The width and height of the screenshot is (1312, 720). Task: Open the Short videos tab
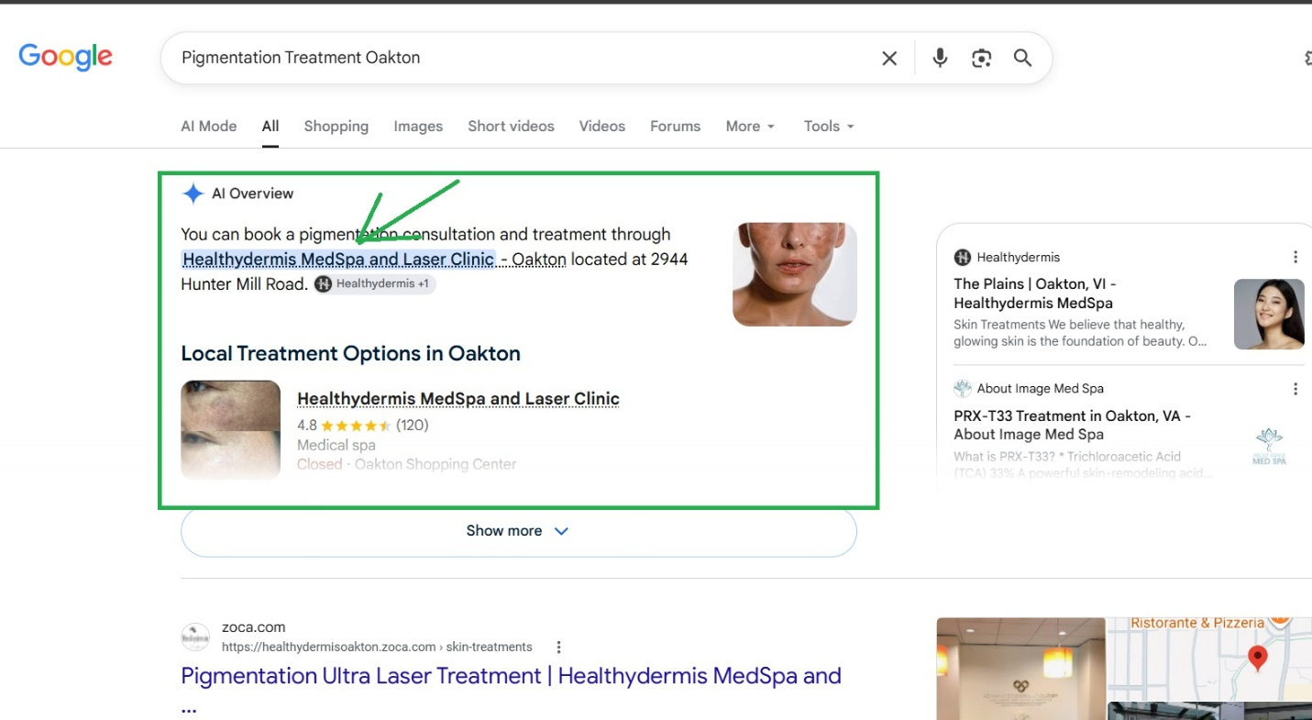click(x=511, y=127)
